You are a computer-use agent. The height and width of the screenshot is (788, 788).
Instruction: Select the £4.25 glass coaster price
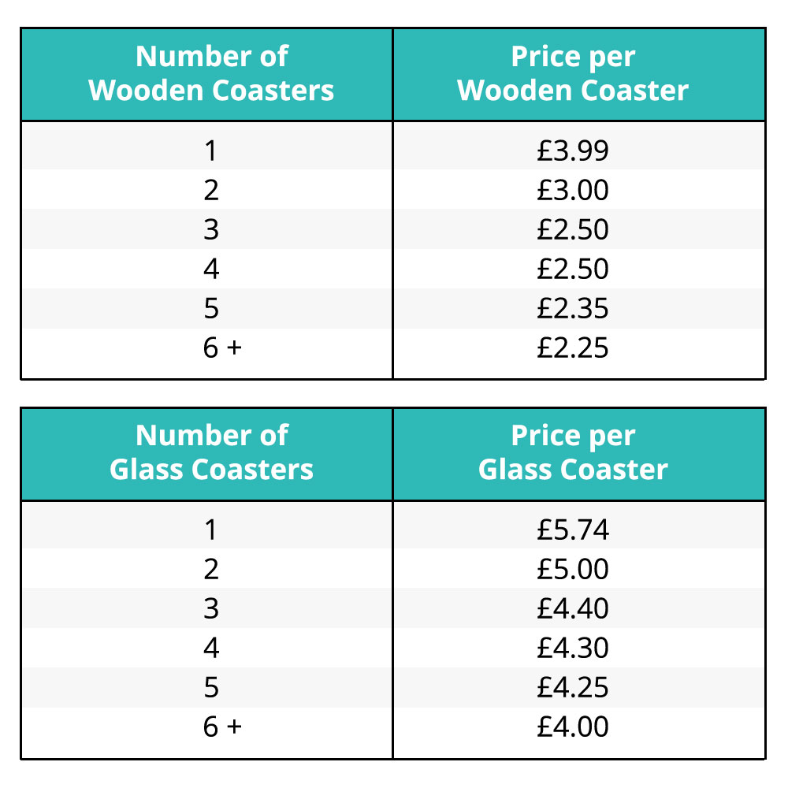pos(573,687)
